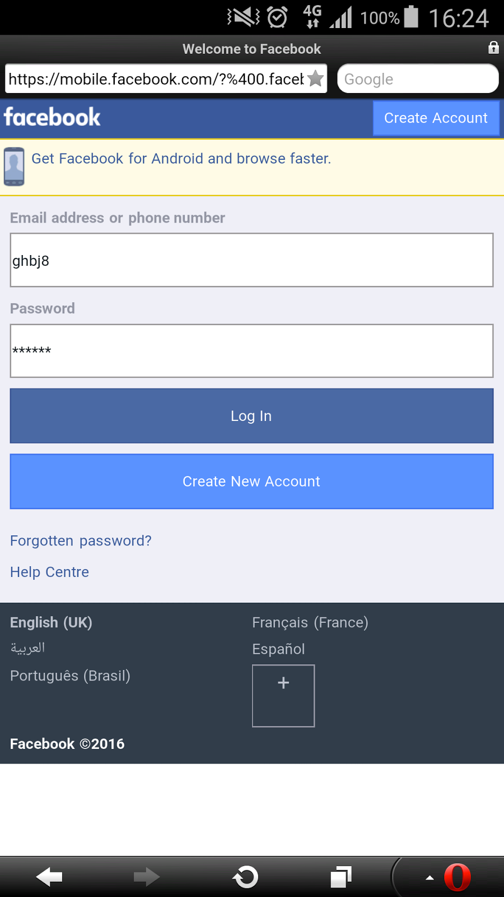Tap the Google search box
This screenshot has width=504, height=897.
[x=418, y=79]
